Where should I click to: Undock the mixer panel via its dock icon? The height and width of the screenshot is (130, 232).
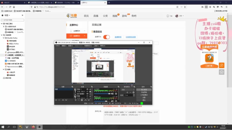119,87
